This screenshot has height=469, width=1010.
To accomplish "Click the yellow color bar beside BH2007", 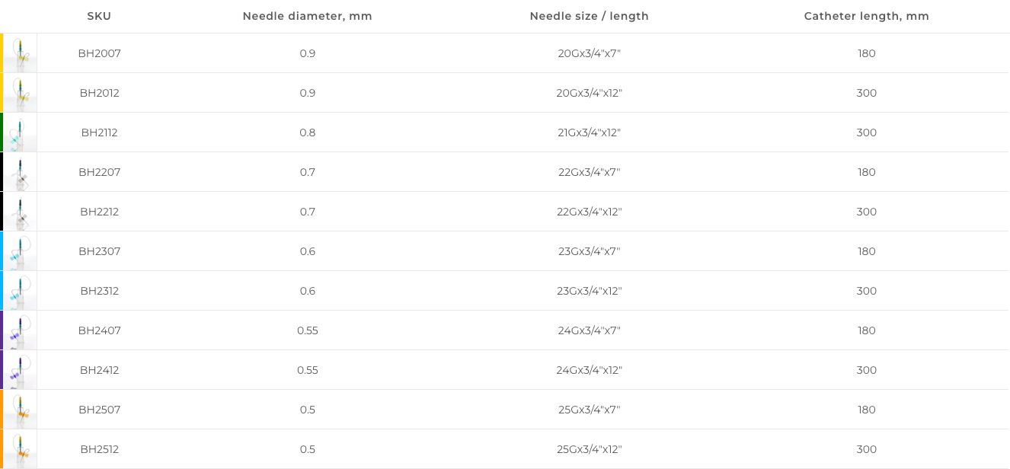I will (2, 53).
